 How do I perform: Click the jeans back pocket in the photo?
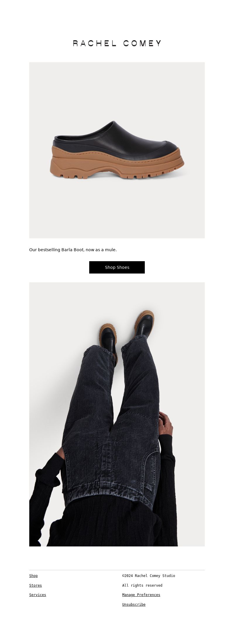(x=151, y=473)
